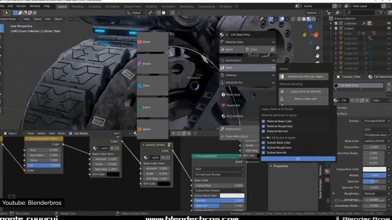Click the blue OK button
The image size is (392, 220).
point(298,159)
